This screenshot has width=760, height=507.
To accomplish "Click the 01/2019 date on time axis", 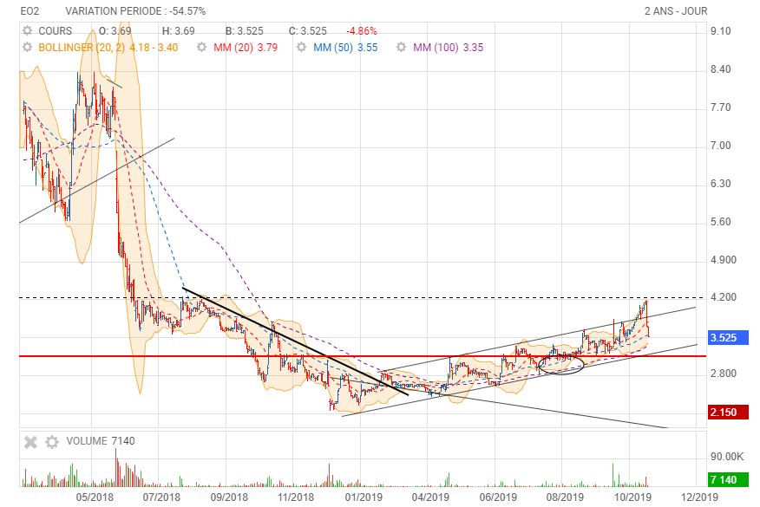I will click(364, 497).
